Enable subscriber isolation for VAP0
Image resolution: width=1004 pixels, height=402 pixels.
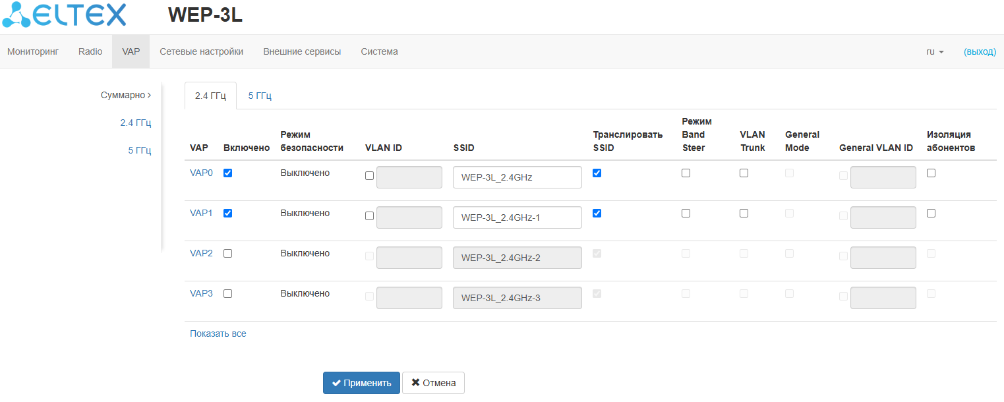tap(931, 173)
